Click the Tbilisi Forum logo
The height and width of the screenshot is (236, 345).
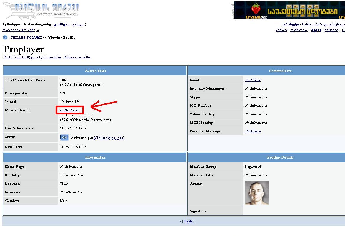(41, 11)
